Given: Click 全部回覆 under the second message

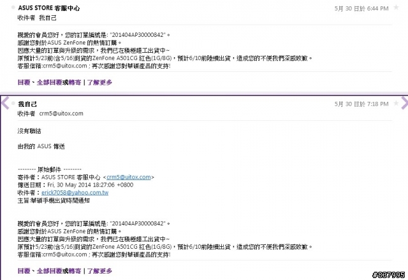Looking at the screenshot, I should [x=49, y=271].
